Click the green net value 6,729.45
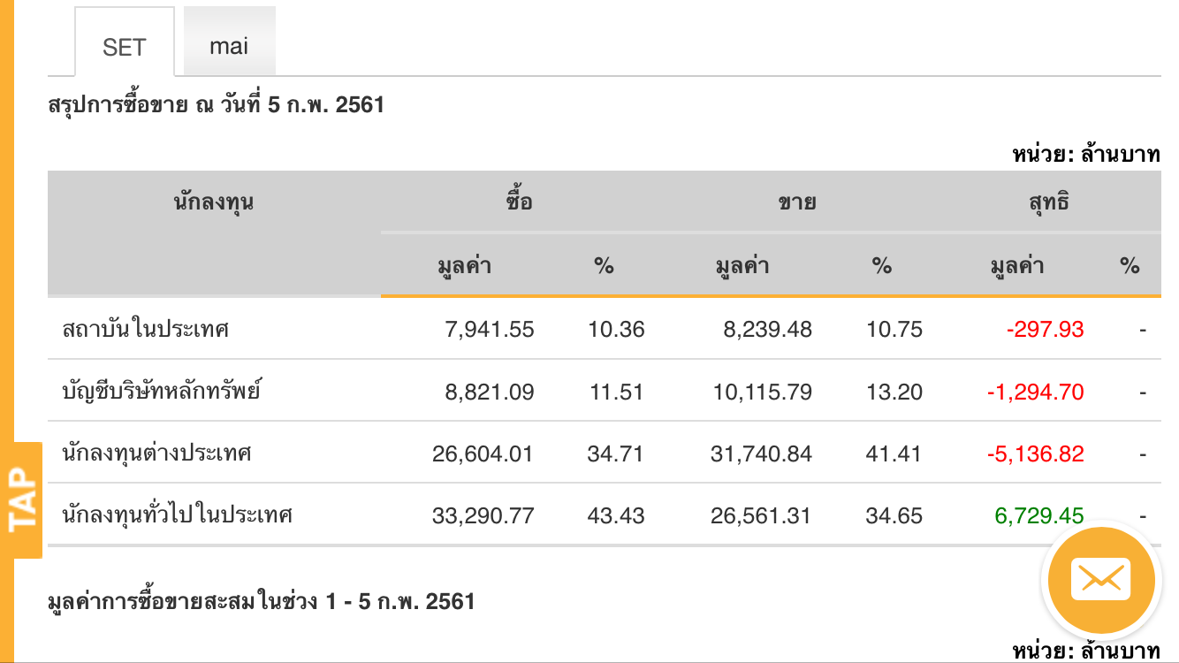Image resolution: width=1179 pixels, height=663 pixels. point(1038,515)
